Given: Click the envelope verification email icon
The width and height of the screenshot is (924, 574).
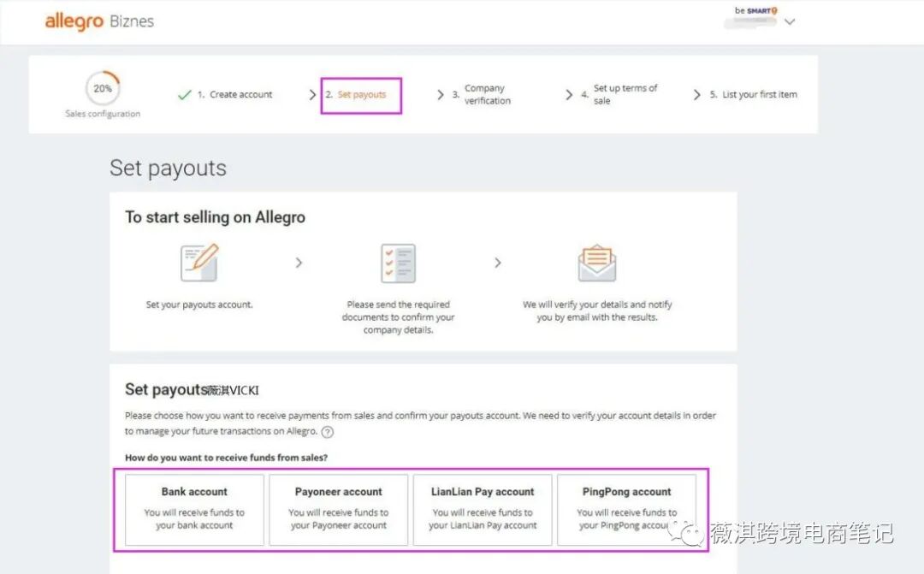Looking at the screenshot, I should pos(597,263).
